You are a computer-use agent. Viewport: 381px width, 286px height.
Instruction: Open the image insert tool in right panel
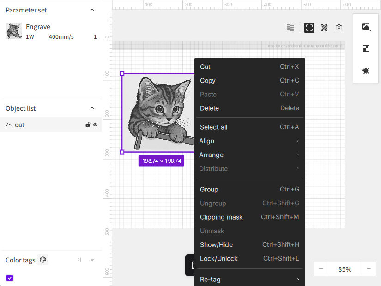366,27
